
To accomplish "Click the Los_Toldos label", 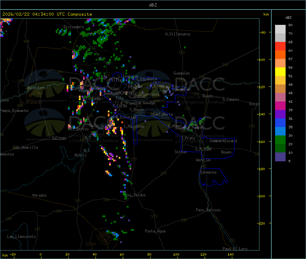I will tap(135, 195).
